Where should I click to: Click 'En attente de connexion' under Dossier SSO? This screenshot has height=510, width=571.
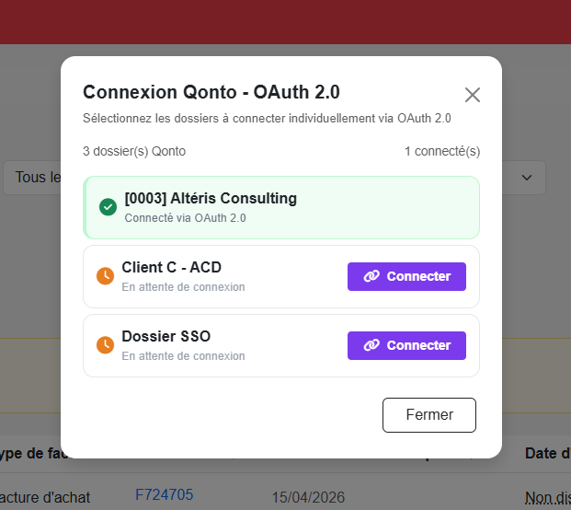tap(183, 356)
